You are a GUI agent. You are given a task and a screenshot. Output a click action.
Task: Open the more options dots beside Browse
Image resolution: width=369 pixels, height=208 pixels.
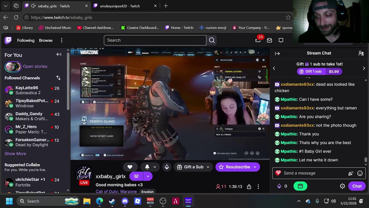click(x=61, y=40)
